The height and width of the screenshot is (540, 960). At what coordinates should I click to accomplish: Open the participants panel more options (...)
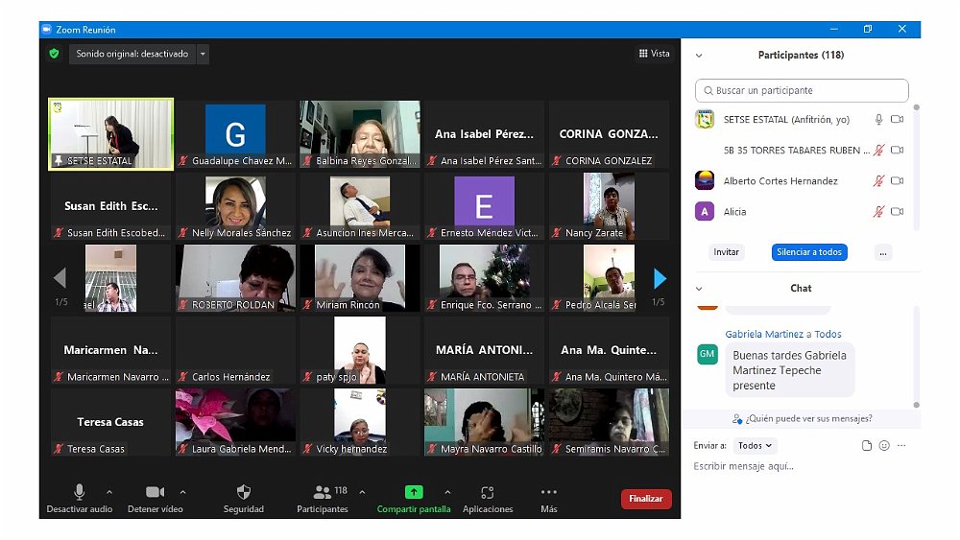[883, 252]
